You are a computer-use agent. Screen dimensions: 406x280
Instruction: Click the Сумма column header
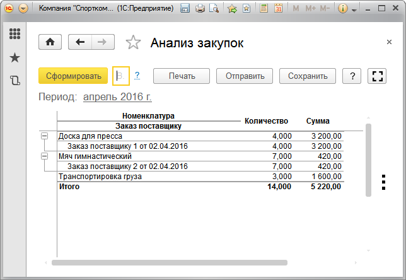pyautogui.click(x=318, y=121)
